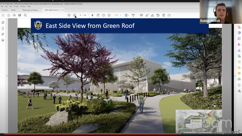Click the Zoom in plus button
This screenshot has height=136, width=242.
(109, 15)
